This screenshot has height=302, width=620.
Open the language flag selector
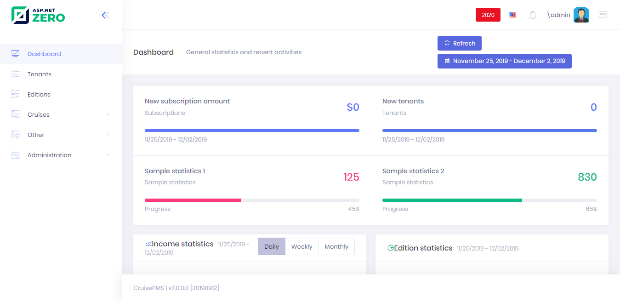(x=512, y=15)
